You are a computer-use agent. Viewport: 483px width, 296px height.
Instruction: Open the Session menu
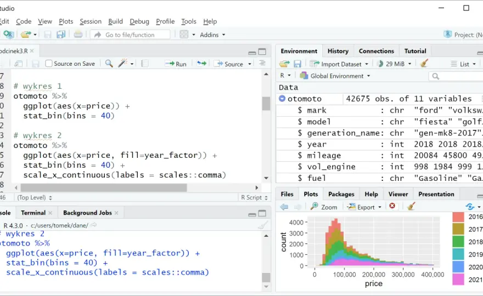91,21
